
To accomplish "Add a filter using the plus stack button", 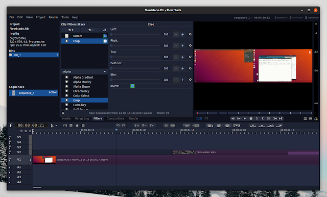I will click(x=71, y=30).
